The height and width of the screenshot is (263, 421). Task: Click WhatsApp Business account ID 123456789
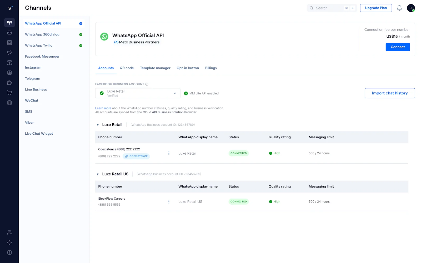point(163,125)
